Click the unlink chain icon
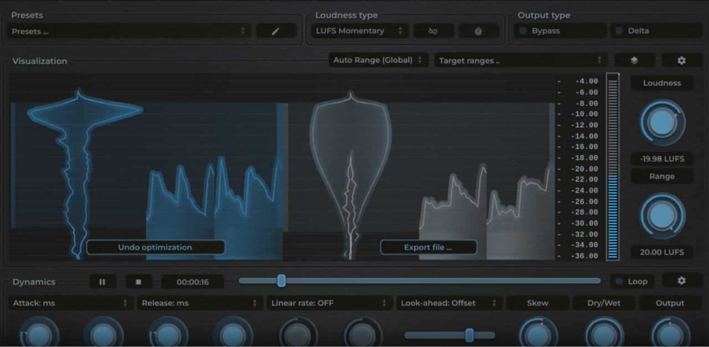The width and height of the screenshot is (709, 347). click(433, 31)
